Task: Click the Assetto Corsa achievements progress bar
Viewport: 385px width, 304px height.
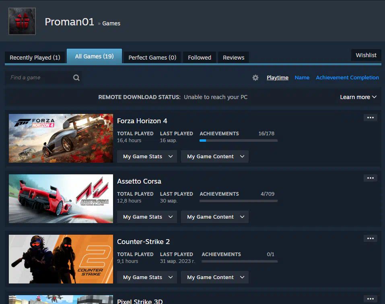Action: click(239, 201)
